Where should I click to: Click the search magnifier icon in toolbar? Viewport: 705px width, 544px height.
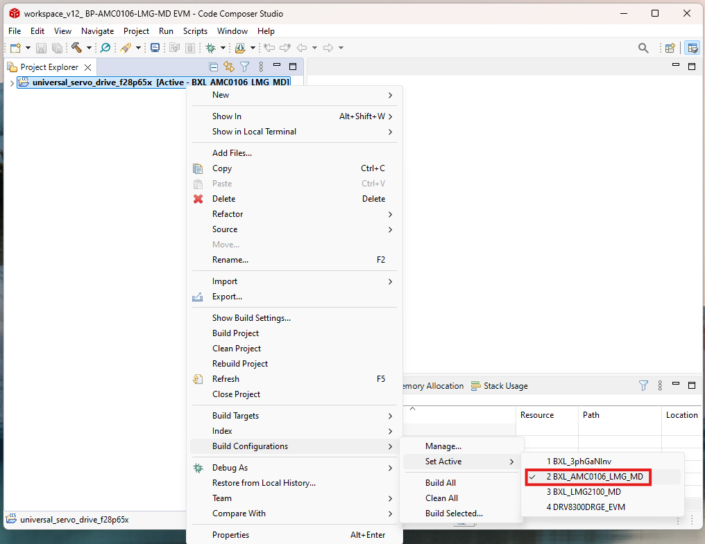click(x=643, y=48)
